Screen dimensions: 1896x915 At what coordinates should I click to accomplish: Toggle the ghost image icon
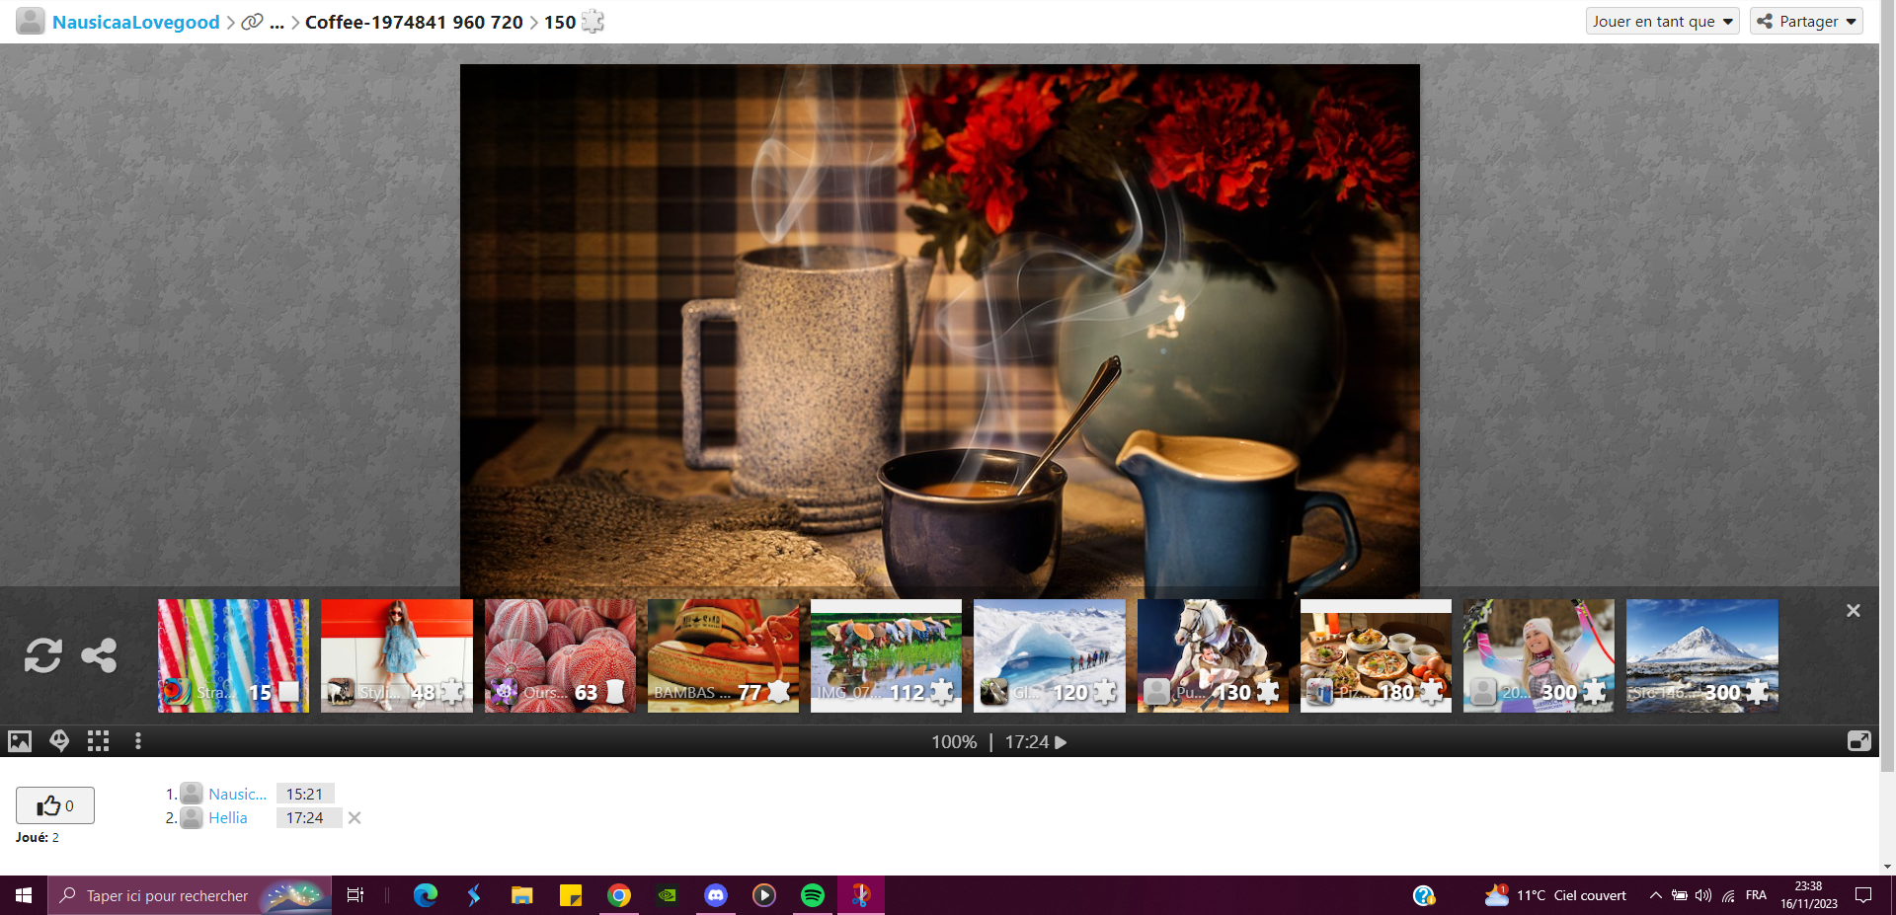point(59,741)
